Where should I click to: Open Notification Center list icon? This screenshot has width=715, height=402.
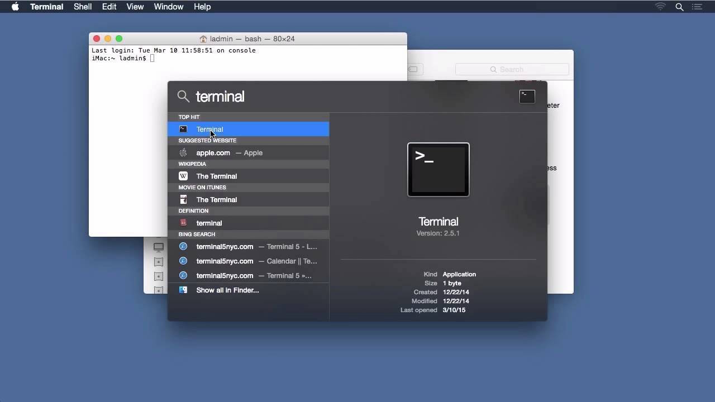[x=697, y=7]
